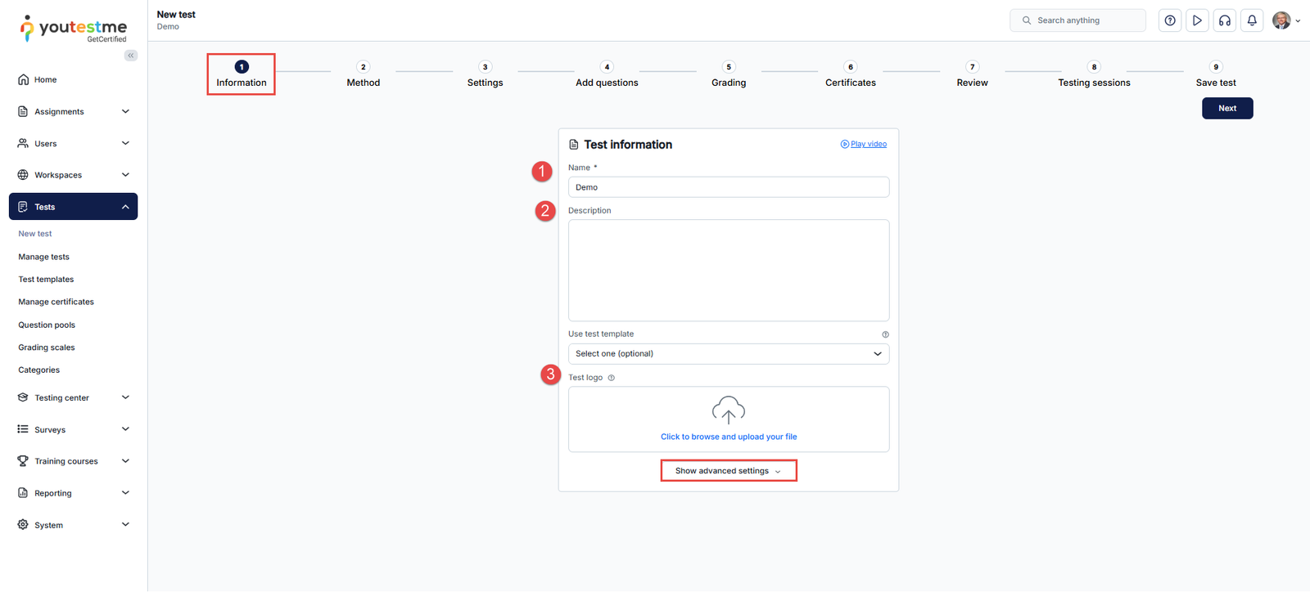Image resolution: width=1310 pixels, height=592 pixels.
Task: Open support via the headset icon
Action: click(1225, 20)
